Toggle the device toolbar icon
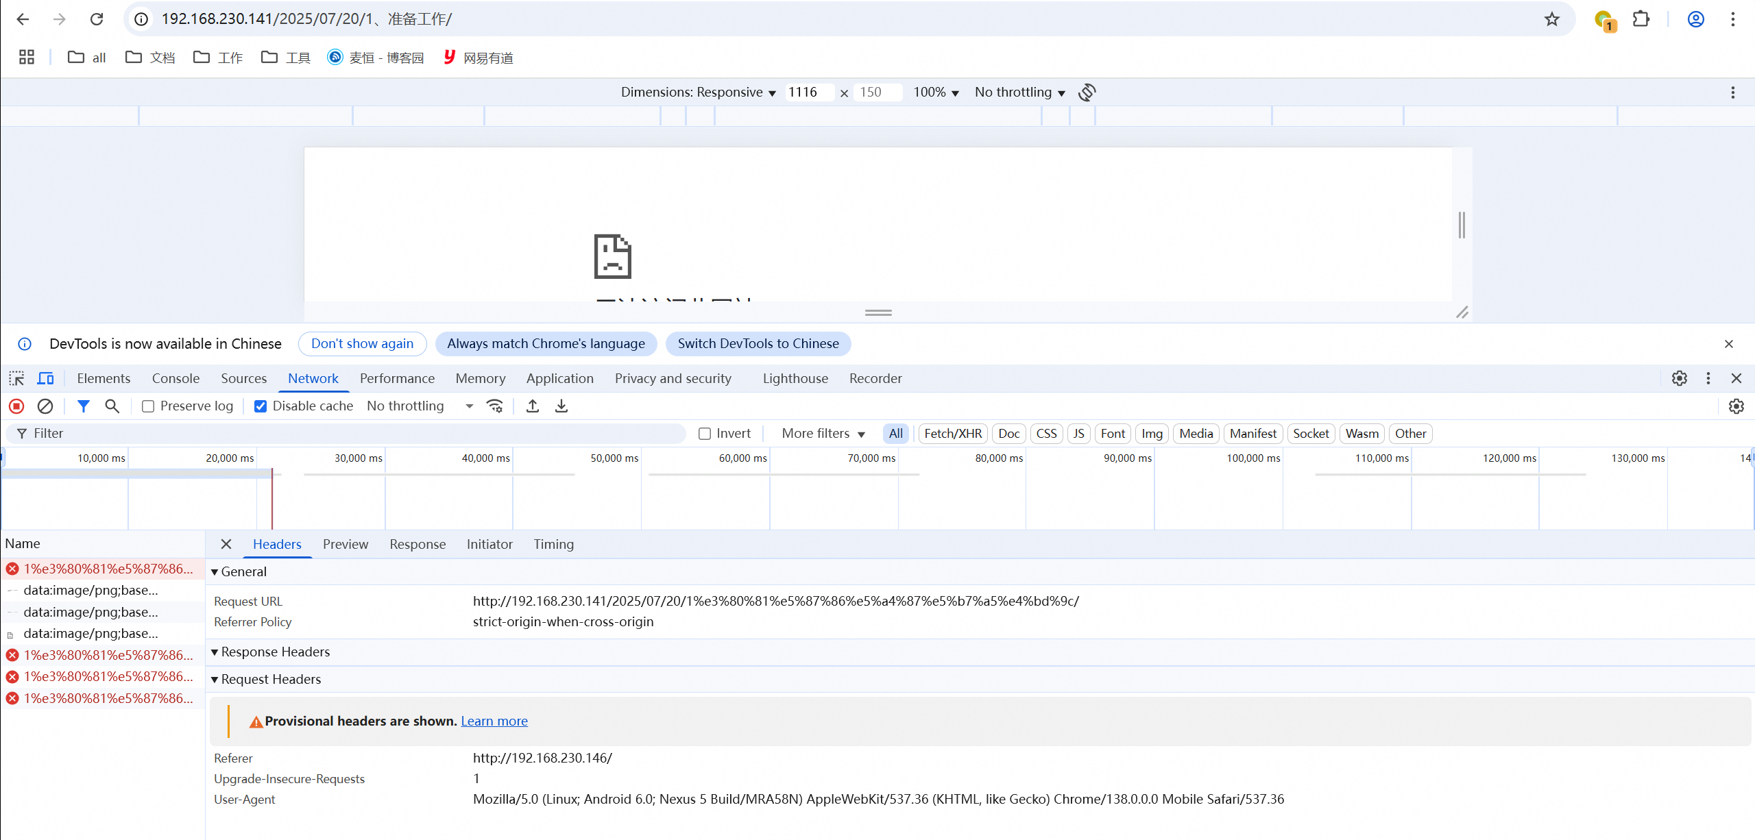1755x840 pixels. (45, 378)
